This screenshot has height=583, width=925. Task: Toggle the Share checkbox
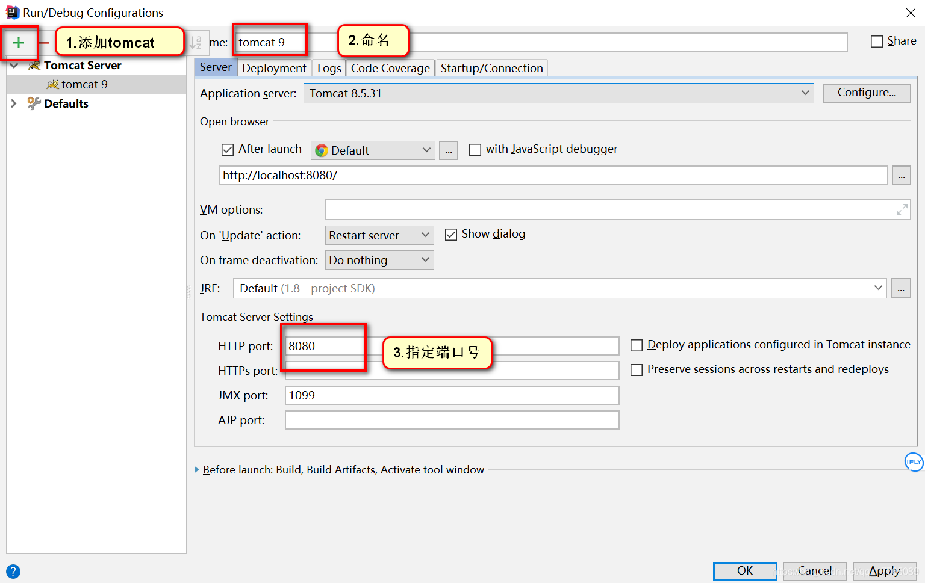point(877,42)
